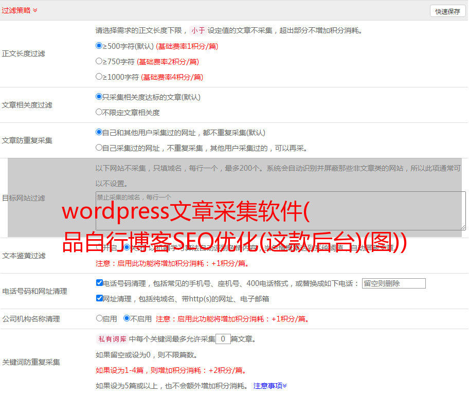Image resolution: width=469 pixels, height=395 pixels.
Task: Expand the 过滤策略 section header
Action: point(20,10)
